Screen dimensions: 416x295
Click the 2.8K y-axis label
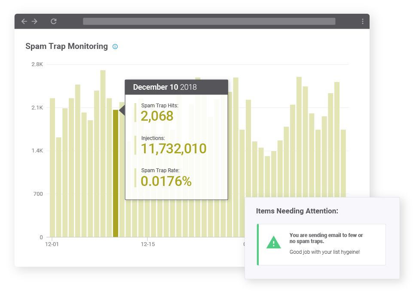[37, 64]
